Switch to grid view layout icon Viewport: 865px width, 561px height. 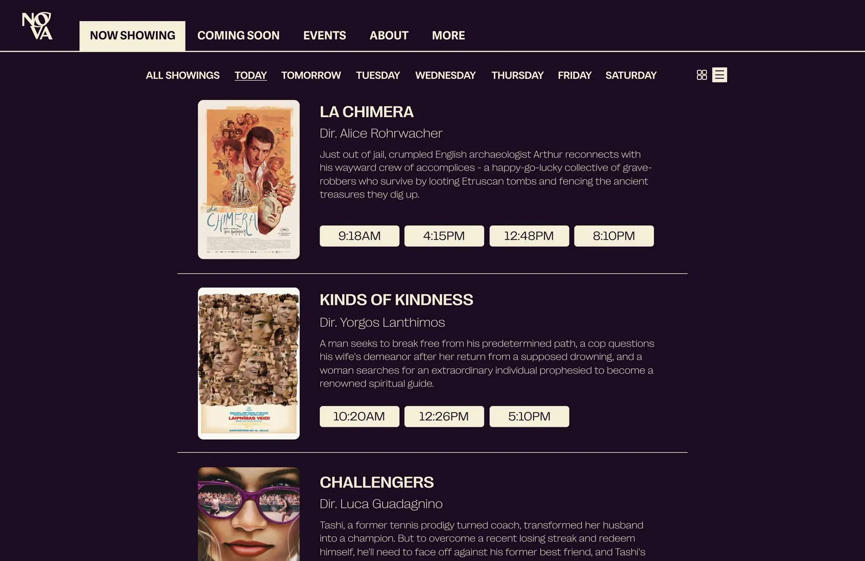point(702,75)
